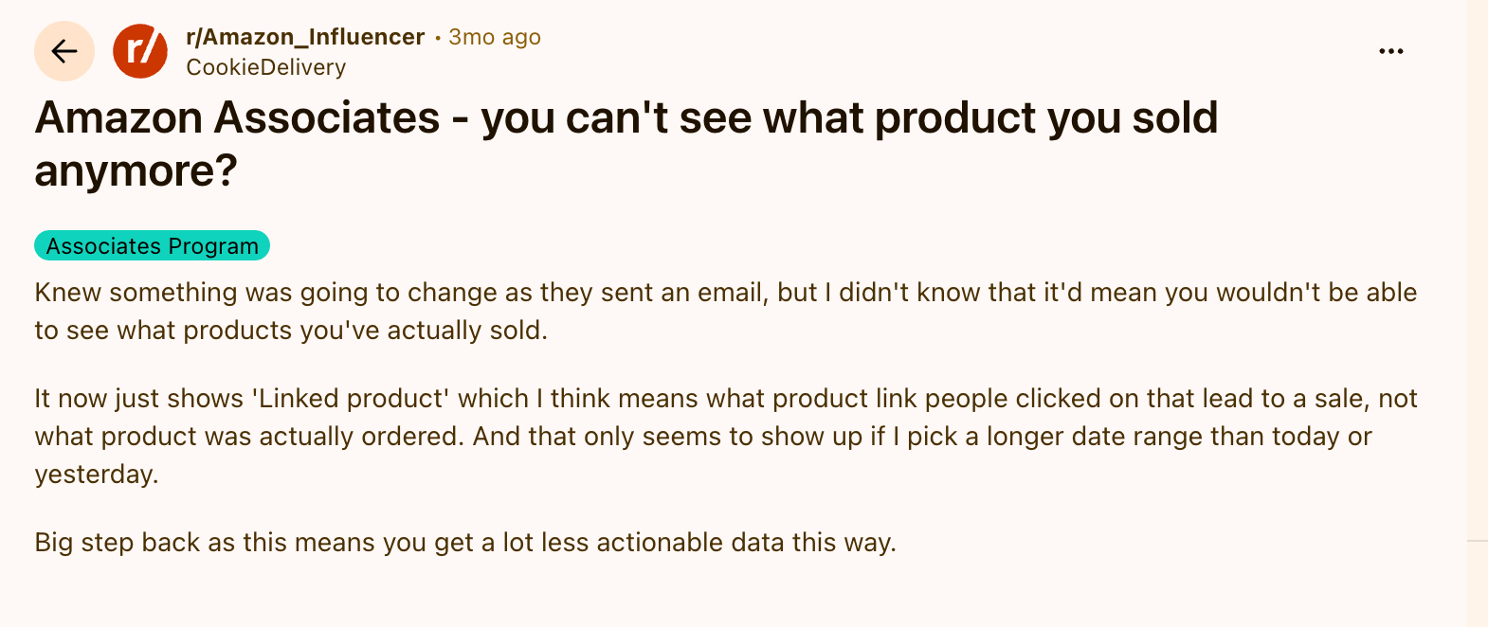
Task: Click the paragraph starting "Knew something was going"
Action: (x=726, y=311)
